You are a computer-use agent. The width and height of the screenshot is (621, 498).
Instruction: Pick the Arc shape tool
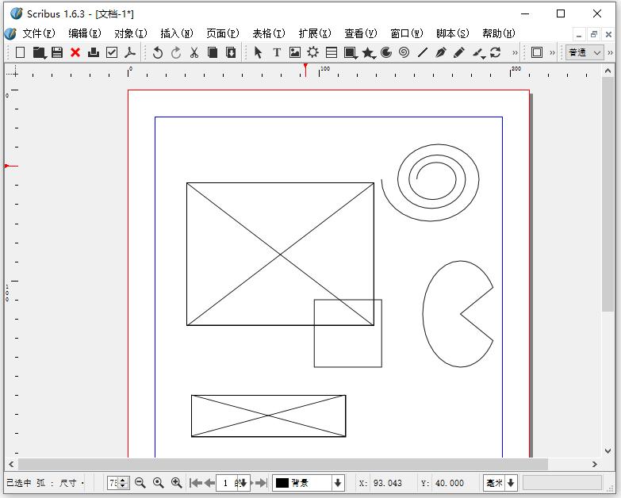pos(386,52)
